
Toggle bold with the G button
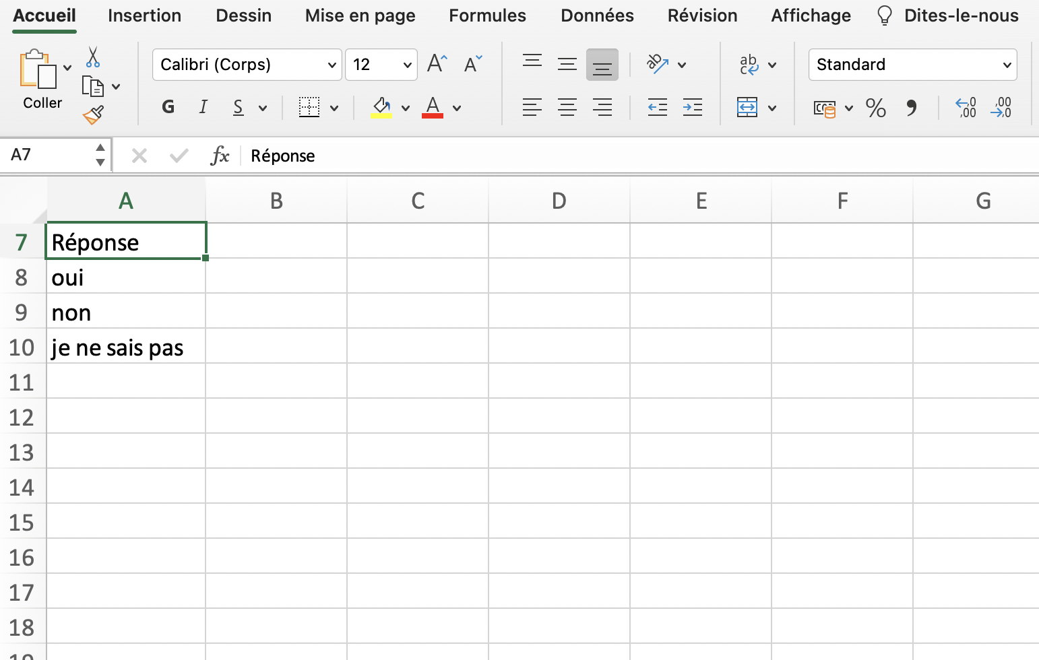[168, 107]
